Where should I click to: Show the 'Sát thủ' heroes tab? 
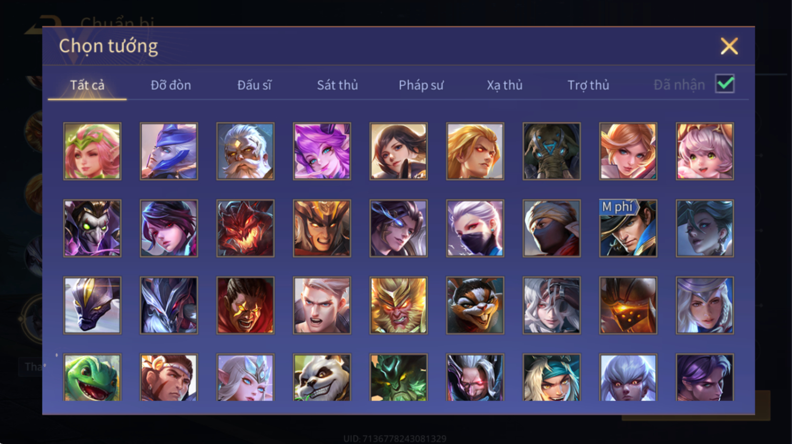click(x=337, y=85)
